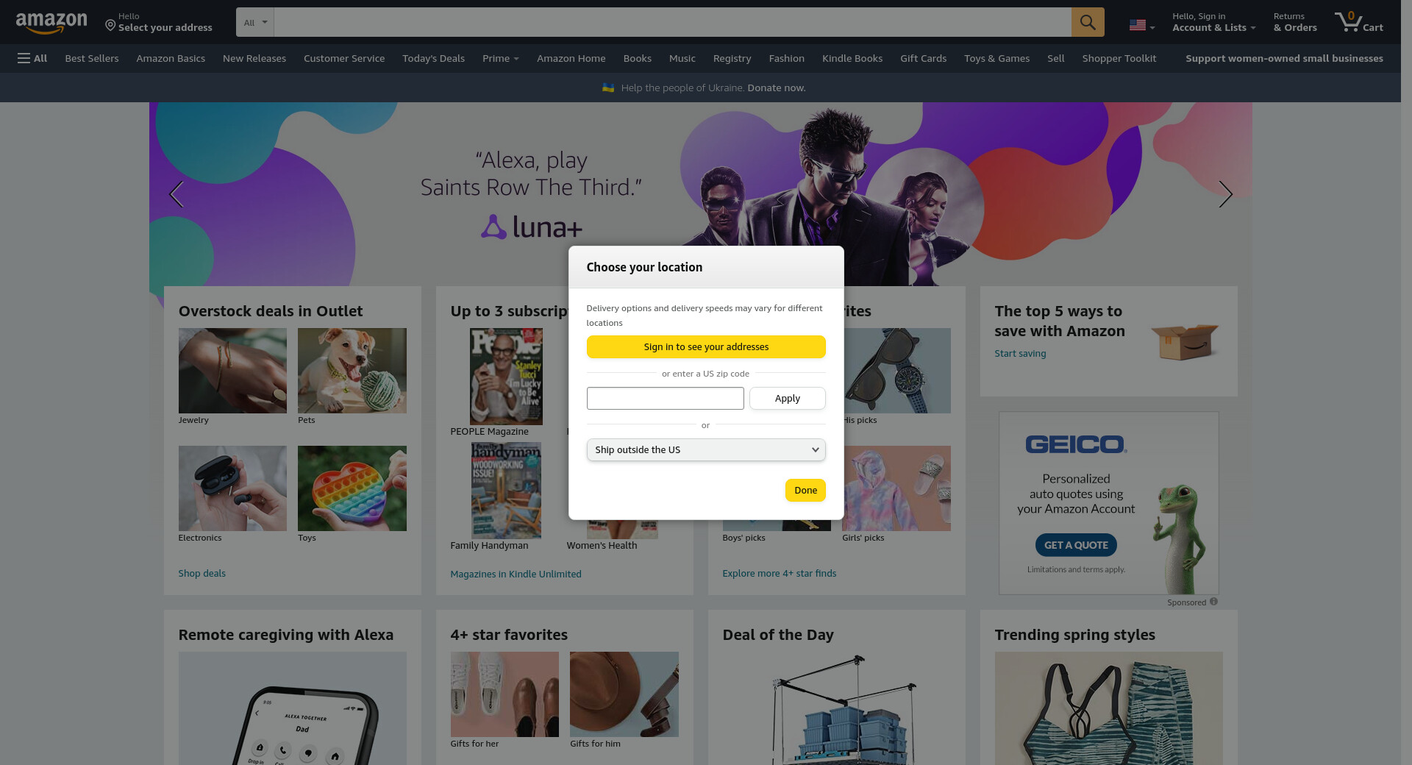Click the Apply zip code button
The width and height of the screenshot is (1412, 765).
click(787, 398)
